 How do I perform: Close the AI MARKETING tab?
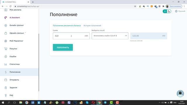tap(28, 2)
